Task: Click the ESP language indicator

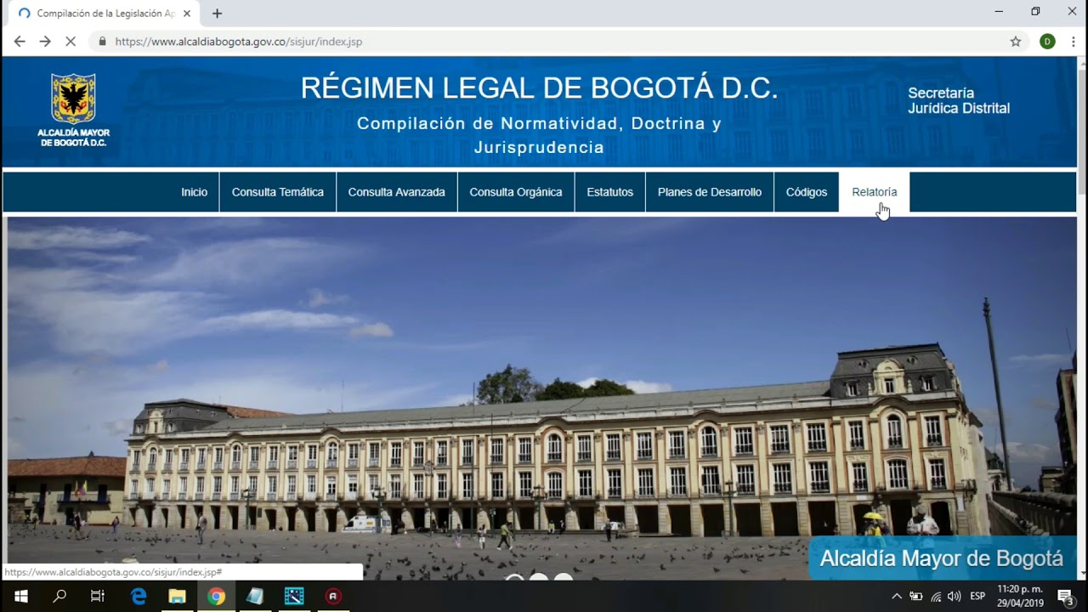Action: pyautogui.click(x=977, y=597)
